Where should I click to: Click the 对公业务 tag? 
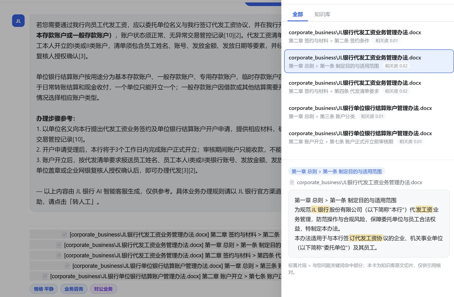[103, 289]
